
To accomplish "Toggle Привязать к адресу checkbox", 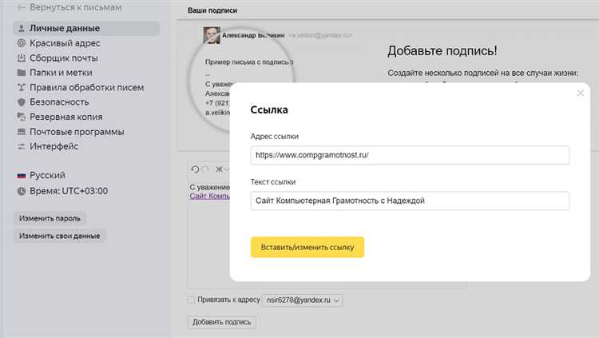I will (x=191, y=300).
